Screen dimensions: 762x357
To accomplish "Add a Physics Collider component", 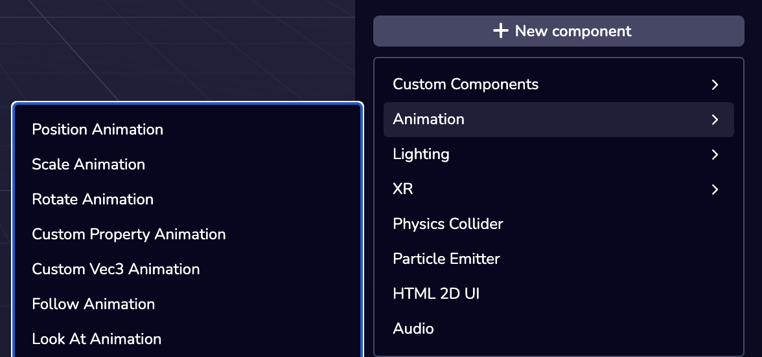I will click(x=448, y=224).
